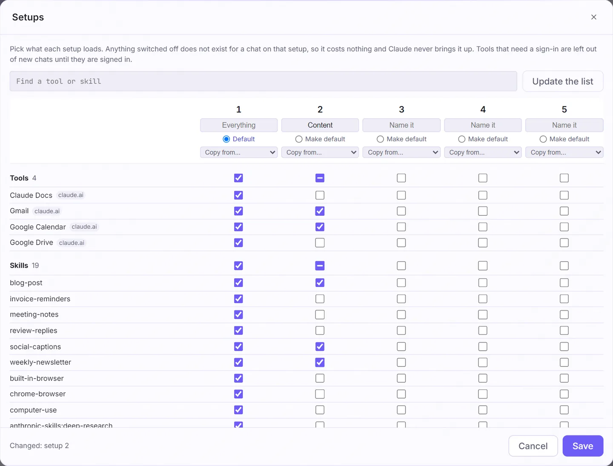The image size is (613, 466).
Task: Toggle all Tools for setup 3
Action: pos(401,178)
